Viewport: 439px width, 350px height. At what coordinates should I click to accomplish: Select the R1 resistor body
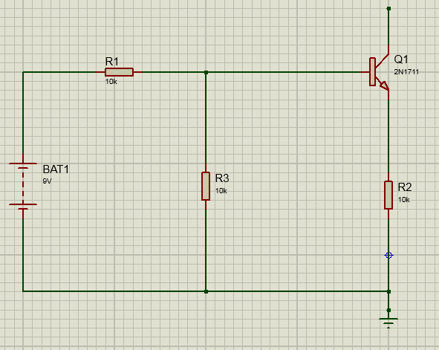coord(119,72)
